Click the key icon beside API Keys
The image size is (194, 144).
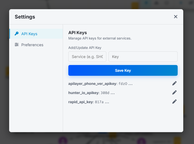pos(17,34)
